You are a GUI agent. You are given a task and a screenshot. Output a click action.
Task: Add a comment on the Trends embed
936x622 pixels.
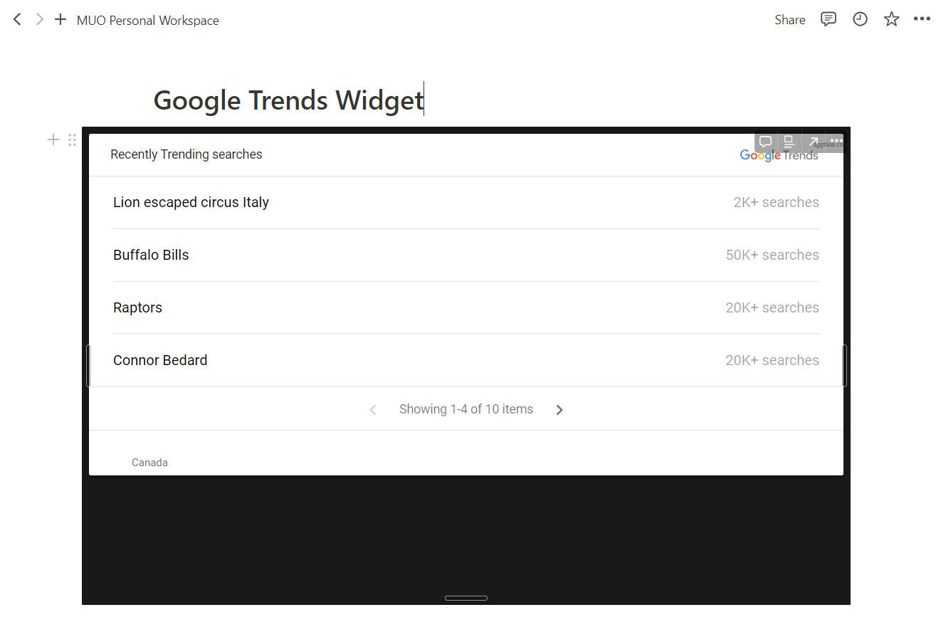764,142
